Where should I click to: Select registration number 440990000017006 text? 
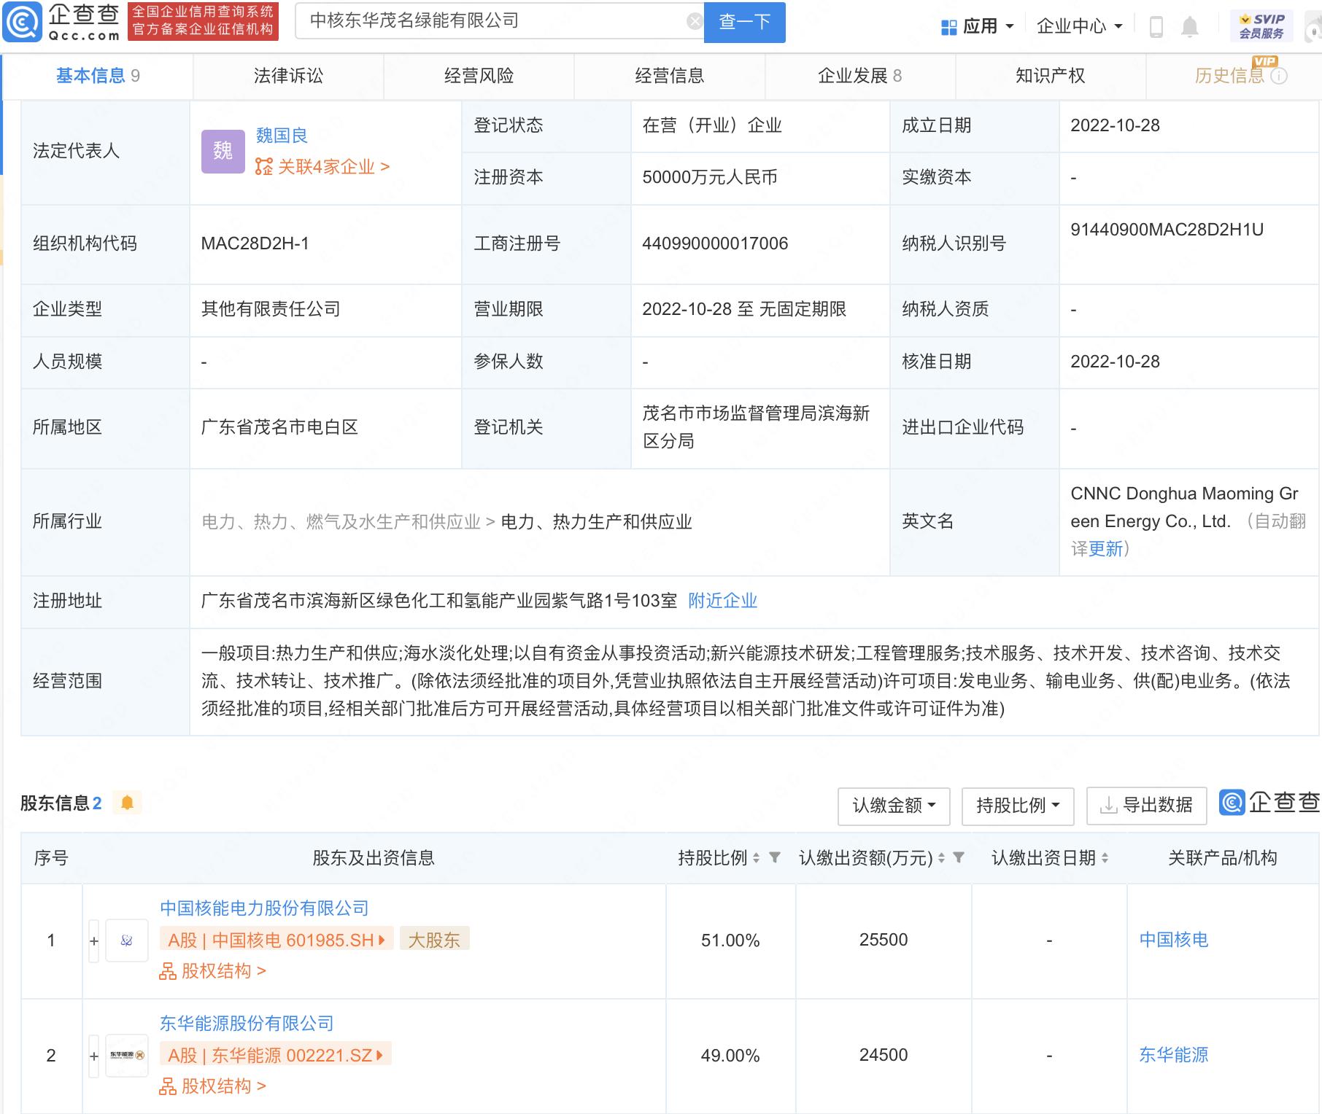715,244
